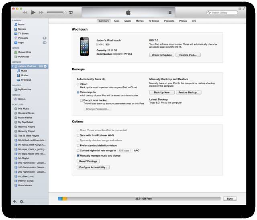Select the iCloud backup option

point(78,84)
